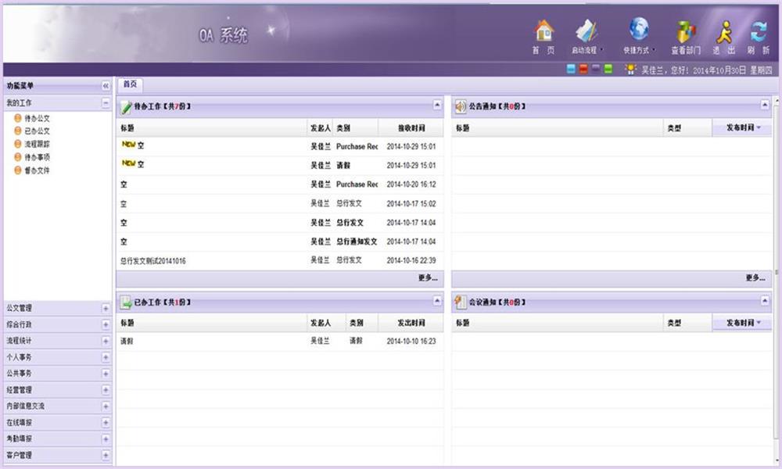Expand the 个人事务 section plus button
Image resolution: width=782 pixels, height=469 pixels.
[x=106, y=357]
